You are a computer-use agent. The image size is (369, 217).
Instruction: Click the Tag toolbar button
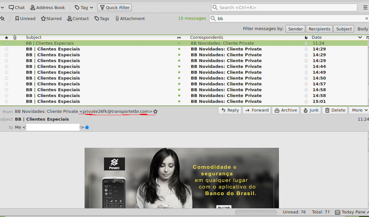click(x=81, y=7)
